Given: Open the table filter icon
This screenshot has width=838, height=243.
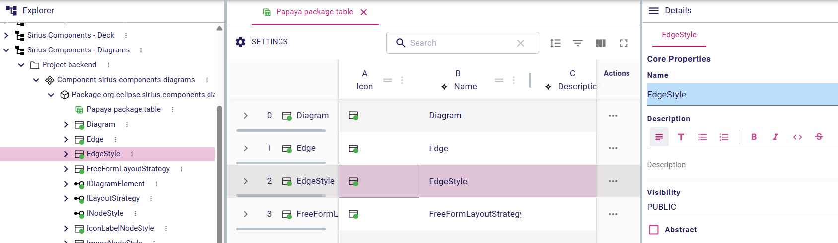Looking at the screenshot, I should coord(578,43).
